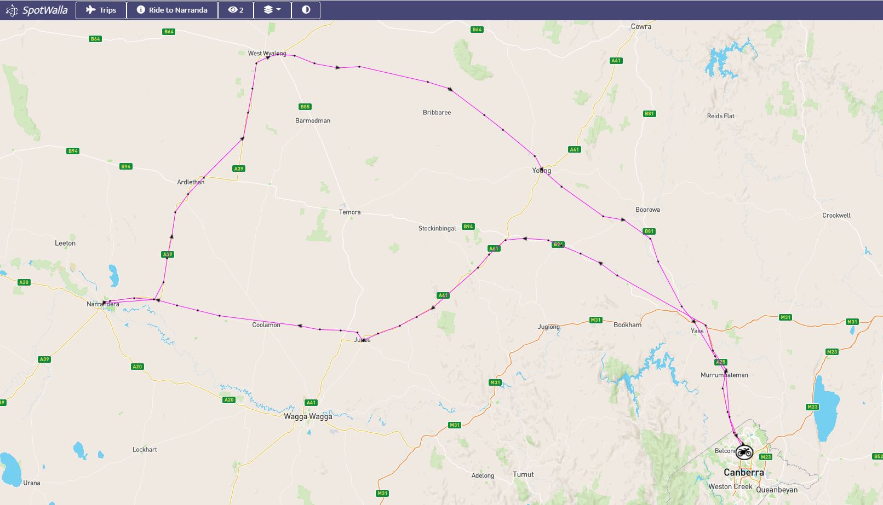883x505 pixels.
Task: Expand the map layers dropdown
Action: (272, 10)
